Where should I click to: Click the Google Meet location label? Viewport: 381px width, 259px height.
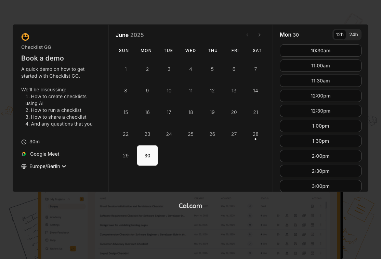[45, 154]
